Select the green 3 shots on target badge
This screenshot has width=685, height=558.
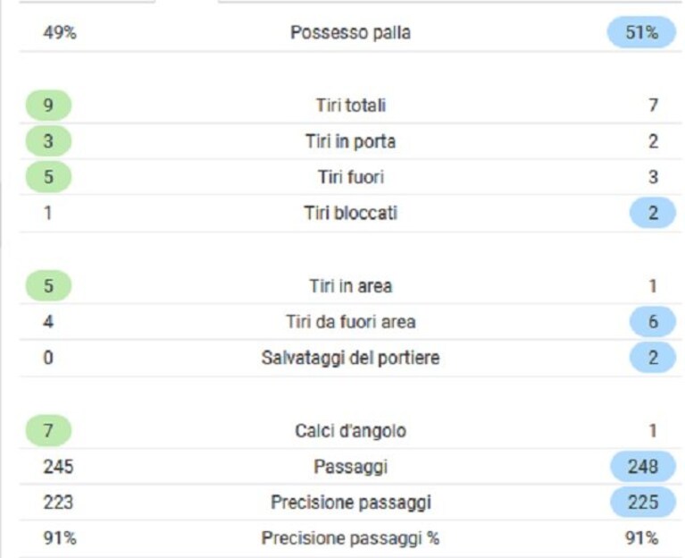click(x=48, y=140)
